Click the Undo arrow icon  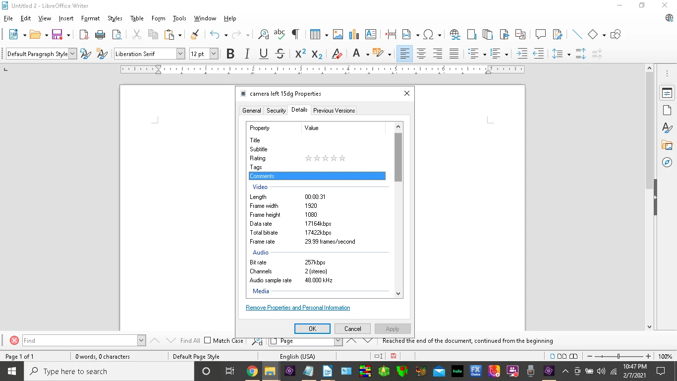[x=214, y=34]
